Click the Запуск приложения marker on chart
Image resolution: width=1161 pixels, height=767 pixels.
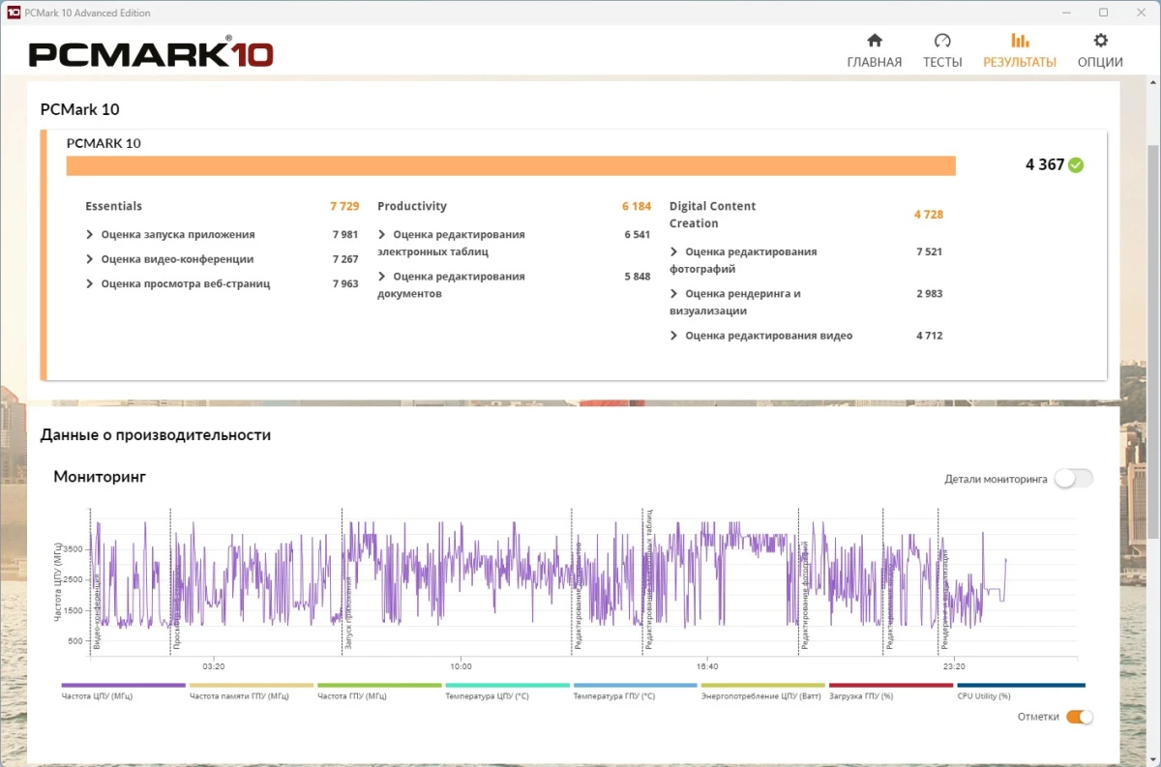pyautogui.click(x=348, y=612)
